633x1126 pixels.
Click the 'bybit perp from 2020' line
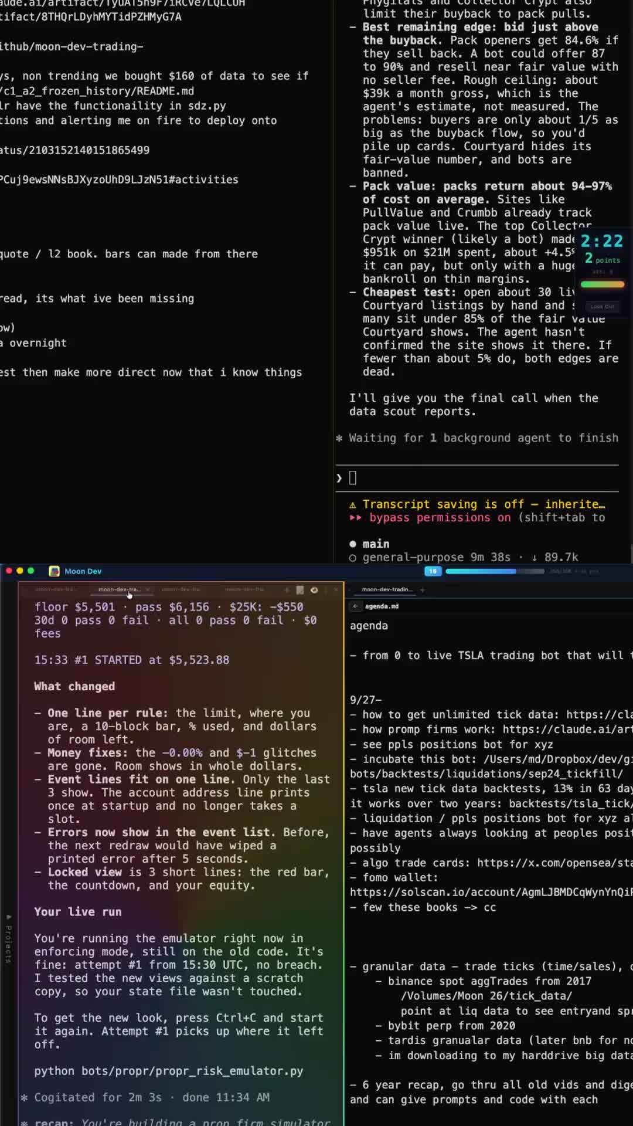coord(451,1026)
